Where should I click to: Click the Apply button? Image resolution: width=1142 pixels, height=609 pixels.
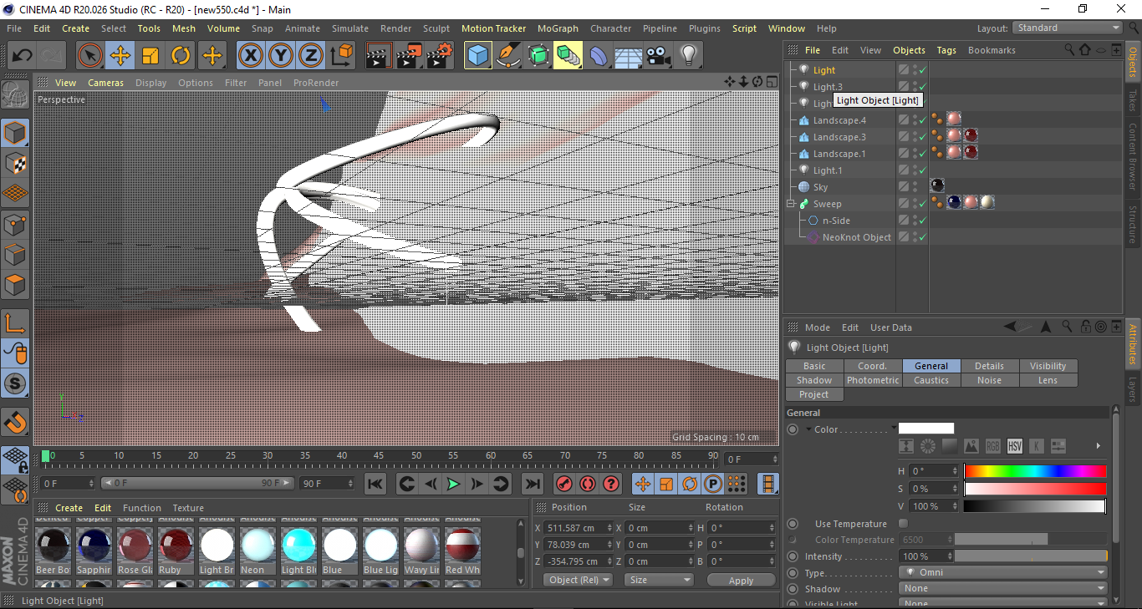pyautogui.click(x=741, y=580)
